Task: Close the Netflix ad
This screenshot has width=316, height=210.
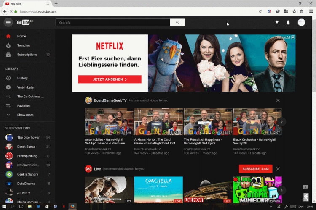Action: tap(293, 37)
